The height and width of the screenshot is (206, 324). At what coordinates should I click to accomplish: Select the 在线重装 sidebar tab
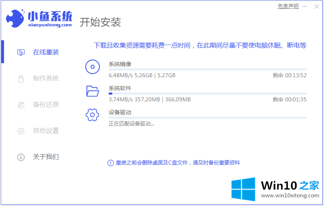tap(45, 52)
